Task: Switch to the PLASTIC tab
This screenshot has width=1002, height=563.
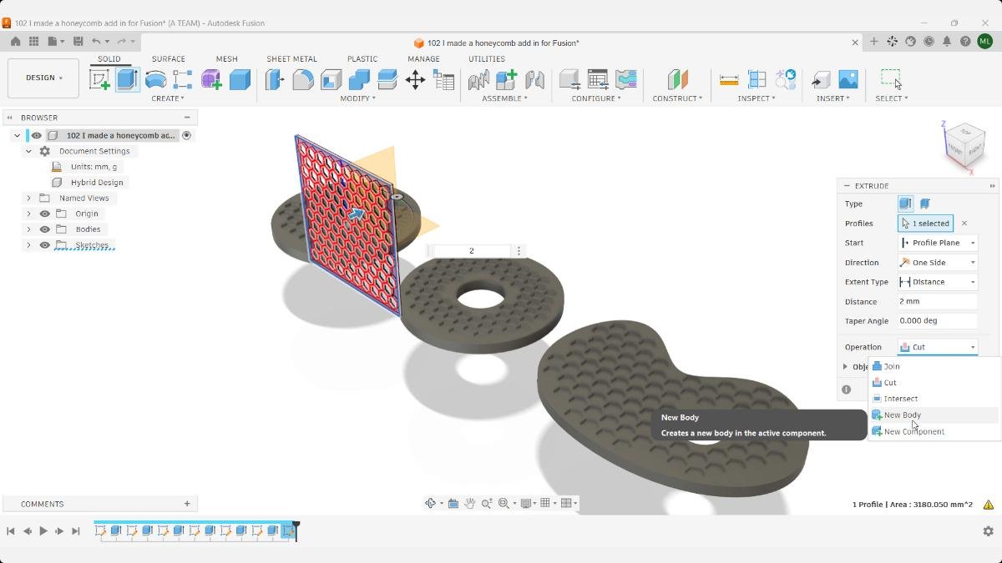Action: [x=362, y=59]
